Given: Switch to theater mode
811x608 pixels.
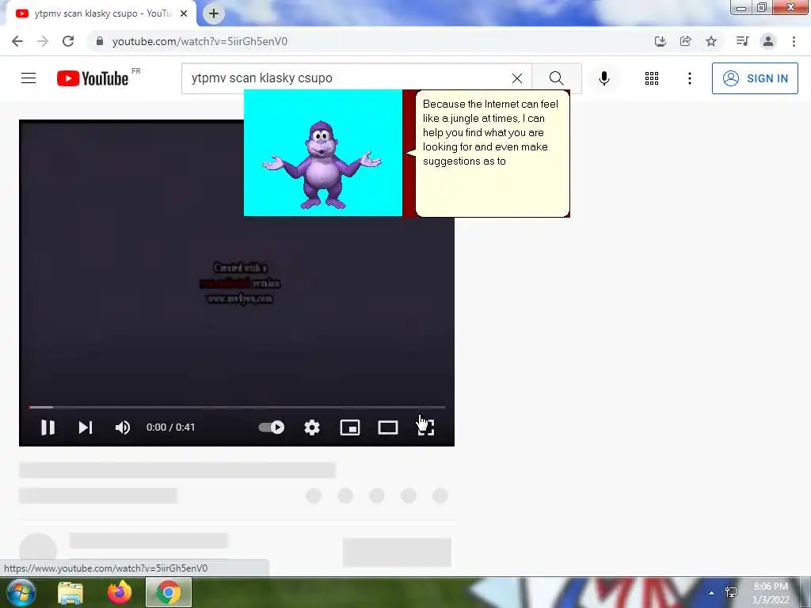Looking at the screenshot, I should pyautogui.click(x=388, y=427).
